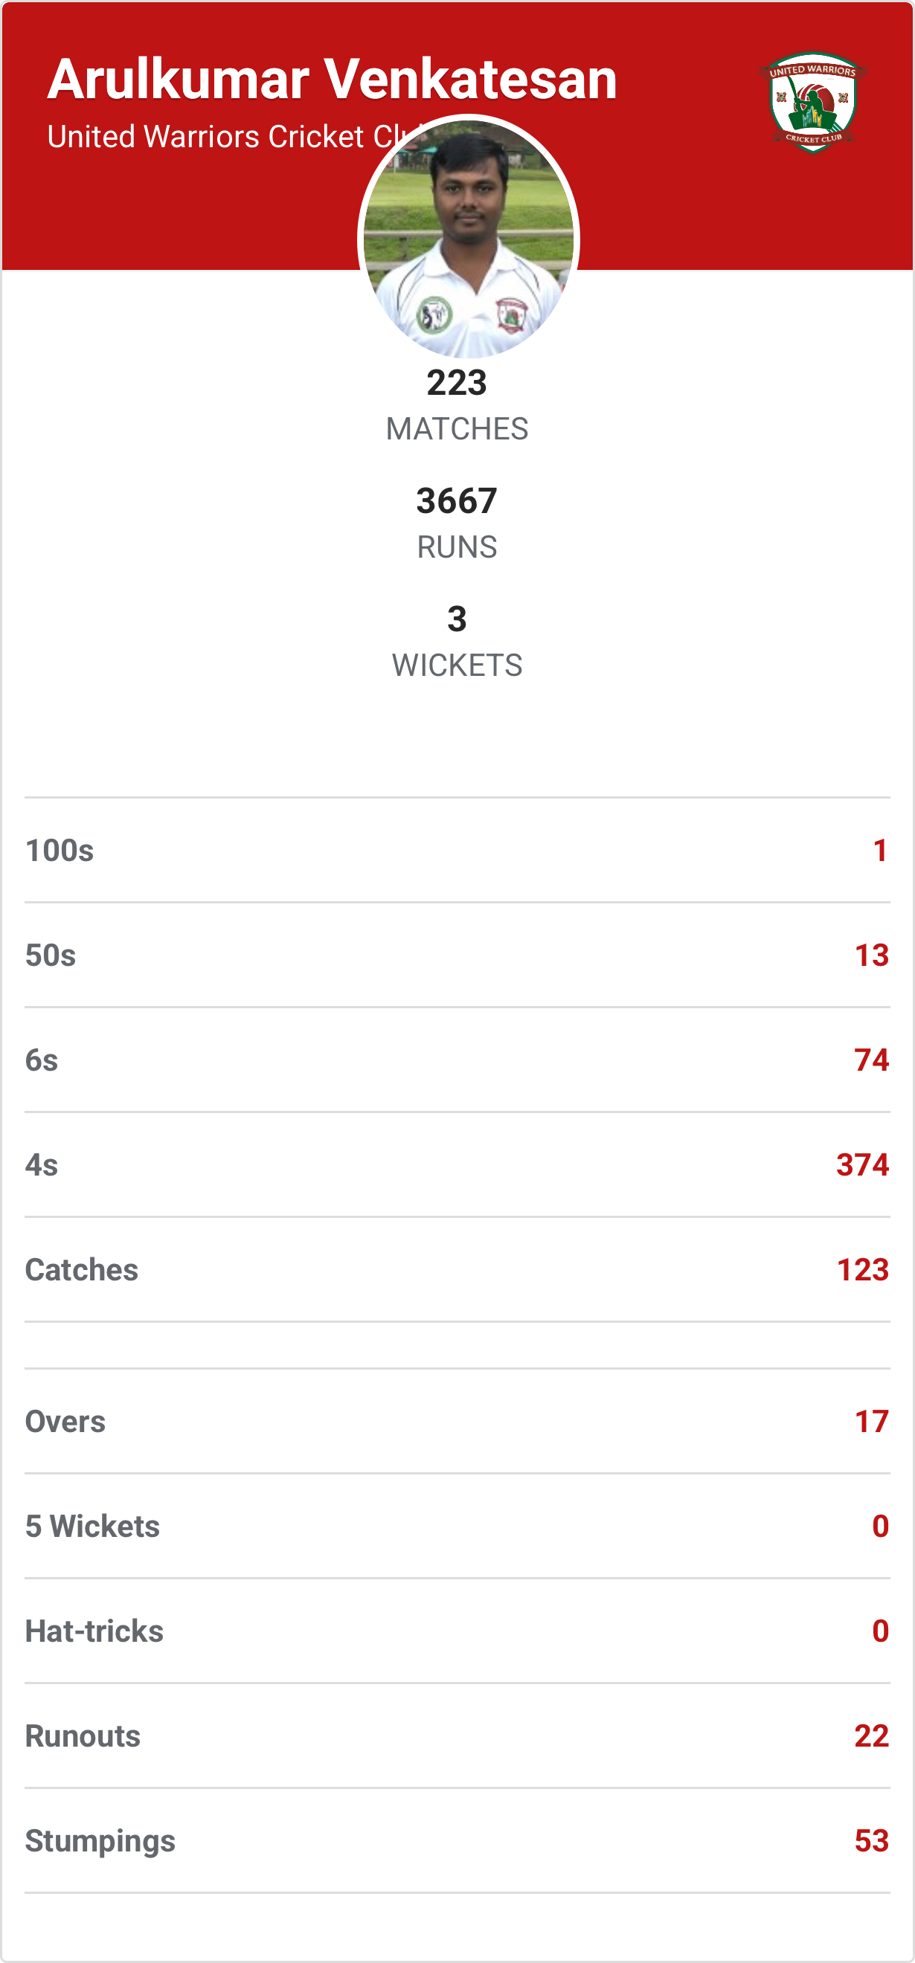Click the RUNS label under 3667
The image size is (915, 1963).
457,547
